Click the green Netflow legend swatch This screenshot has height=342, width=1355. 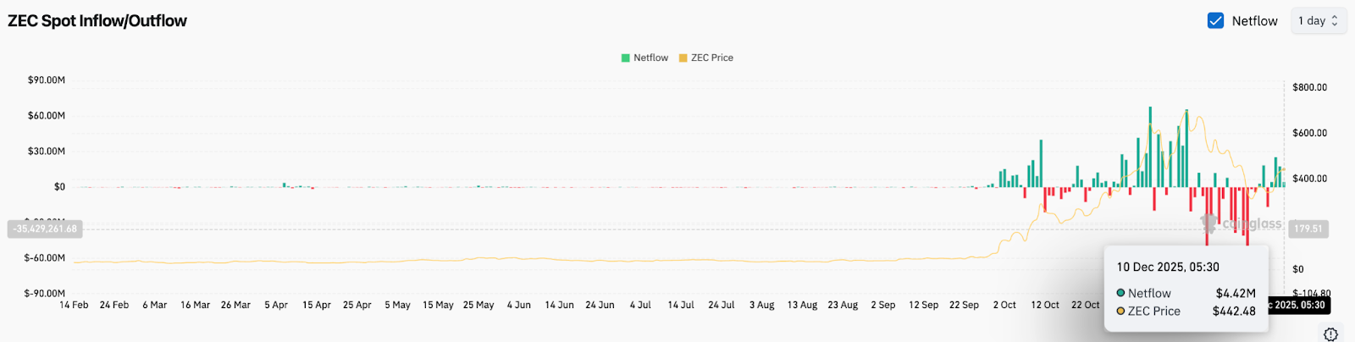click(x=626, y=58)
